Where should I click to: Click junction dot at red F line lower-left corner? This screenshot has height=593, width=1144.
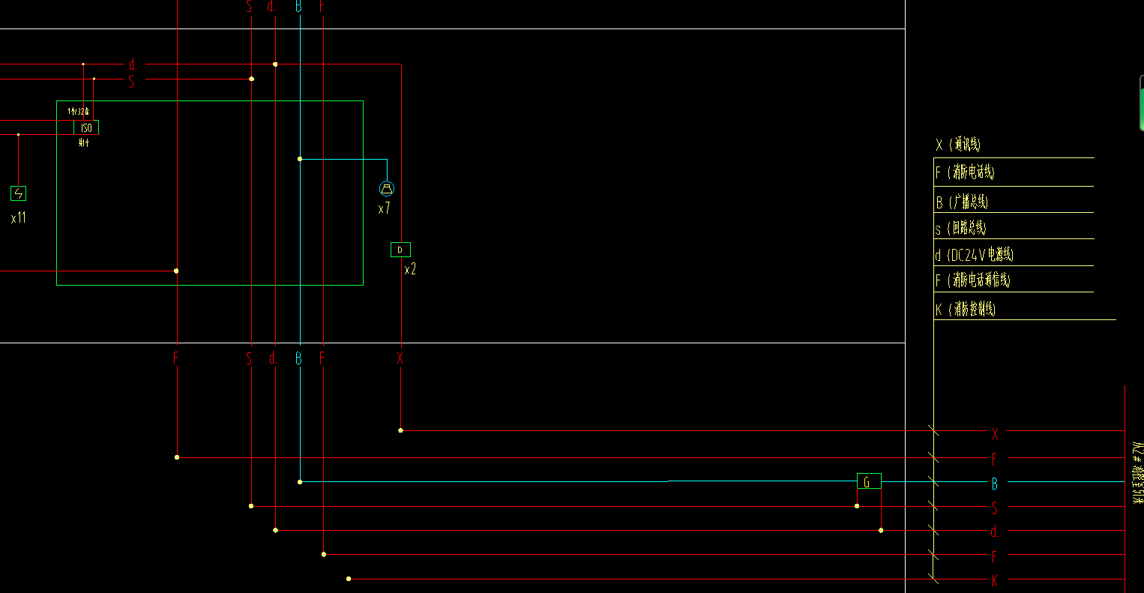177,457
